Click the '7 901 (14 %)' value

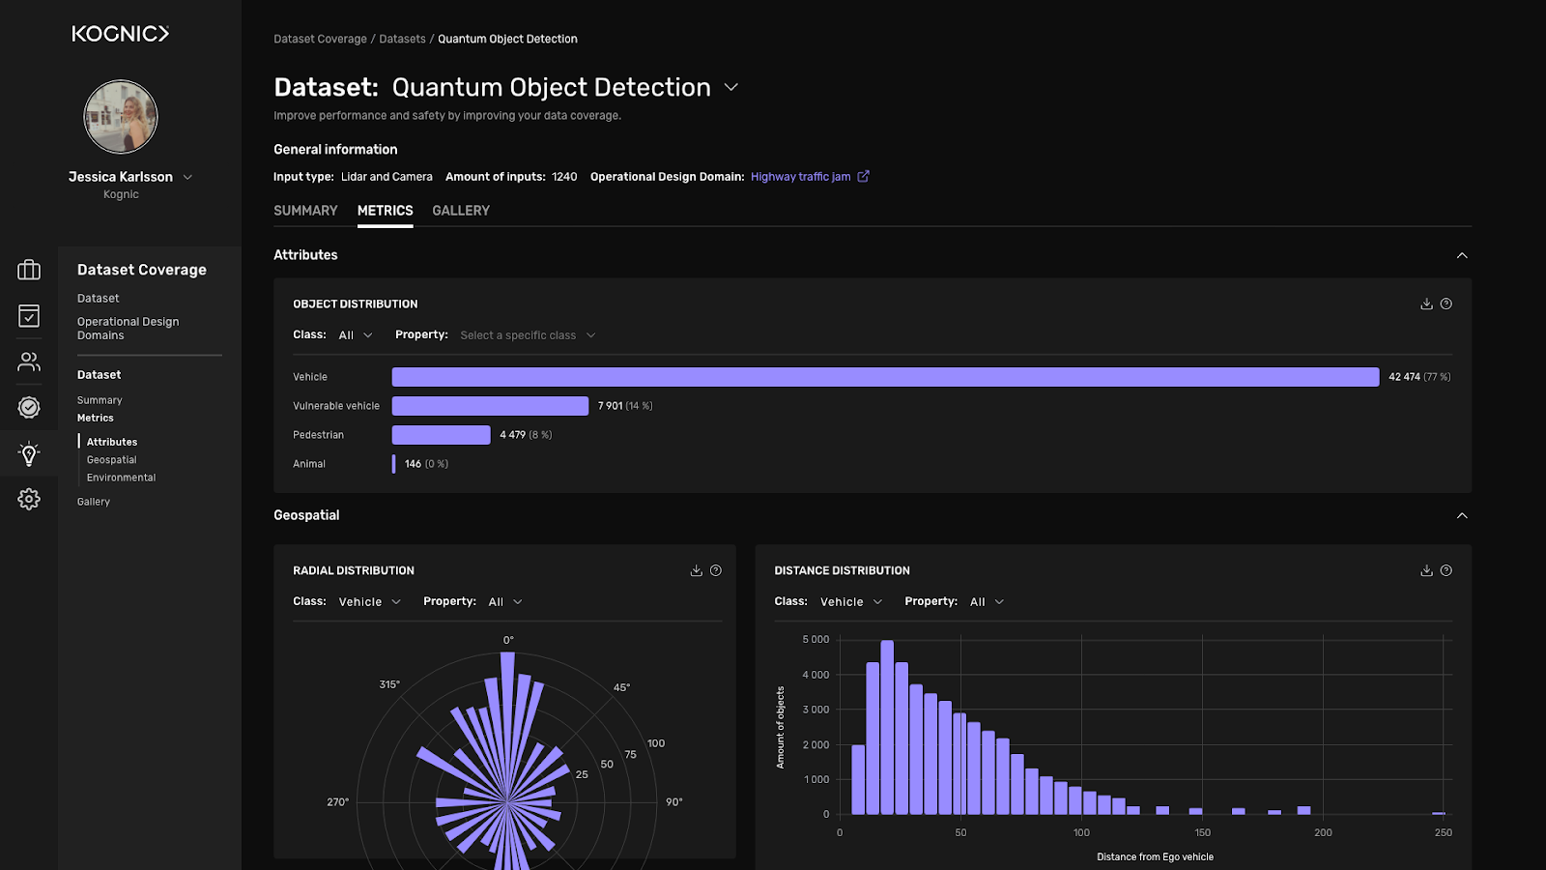(625, 406)
